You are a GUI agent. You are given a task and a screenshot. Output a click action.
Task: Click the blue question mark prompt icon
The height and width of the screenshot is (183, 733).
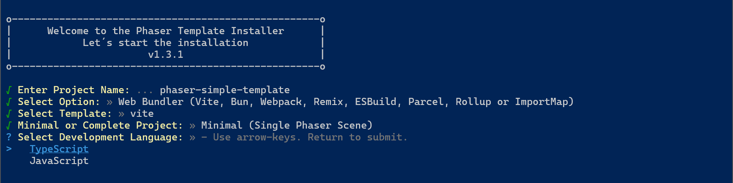[9, 137]
